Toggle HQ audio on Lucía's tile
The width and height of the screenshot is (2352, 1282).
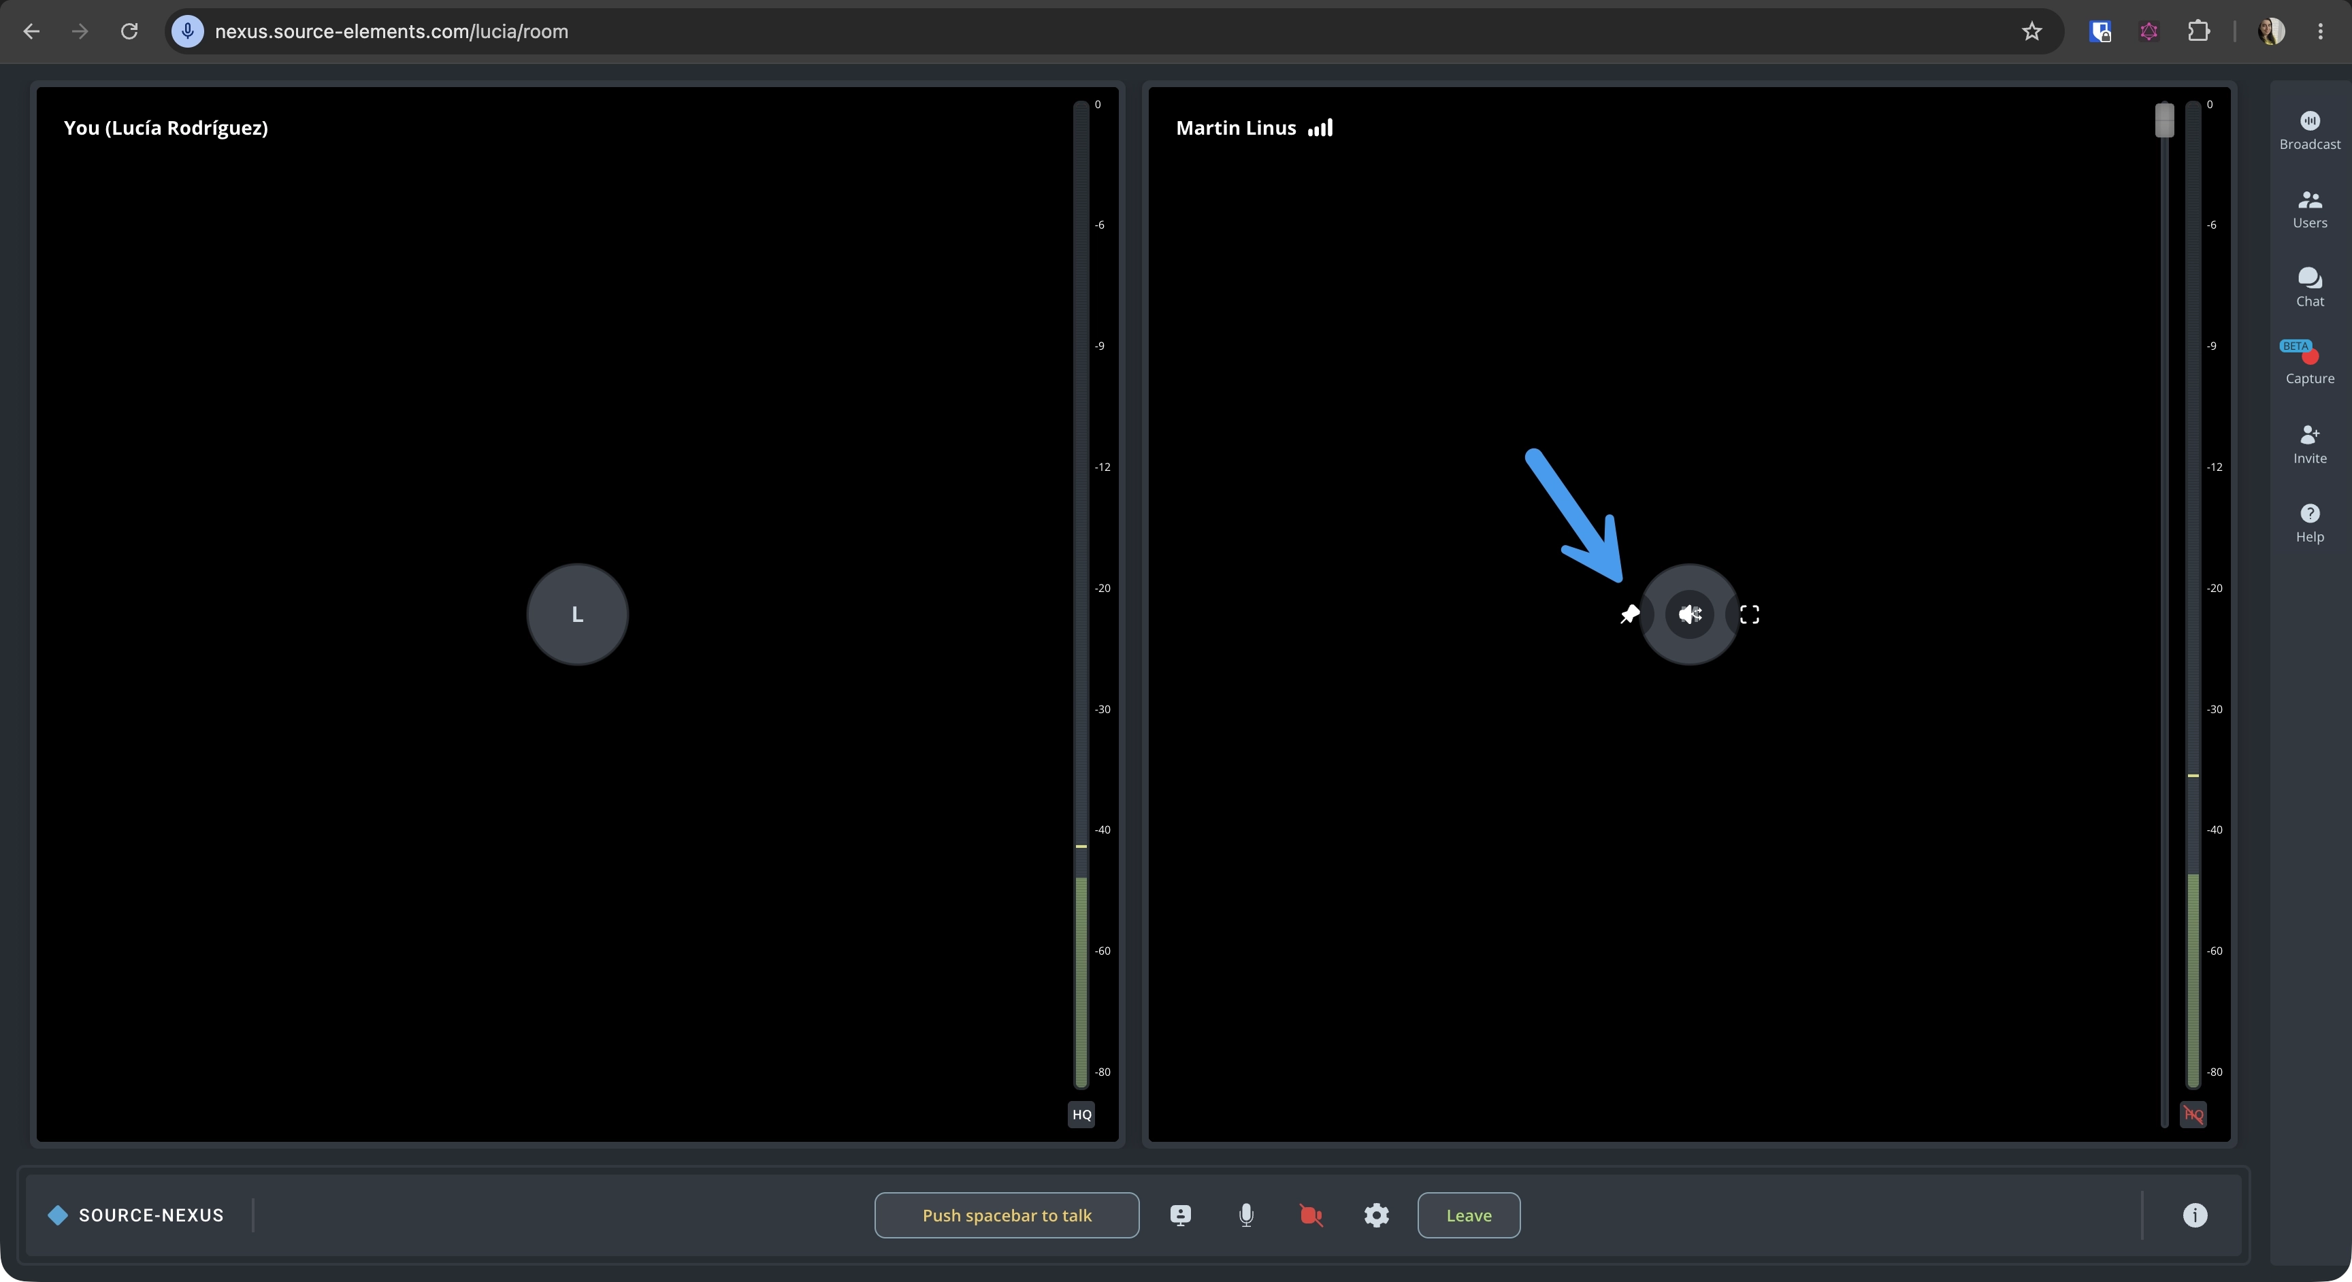coord(1081,1114)
